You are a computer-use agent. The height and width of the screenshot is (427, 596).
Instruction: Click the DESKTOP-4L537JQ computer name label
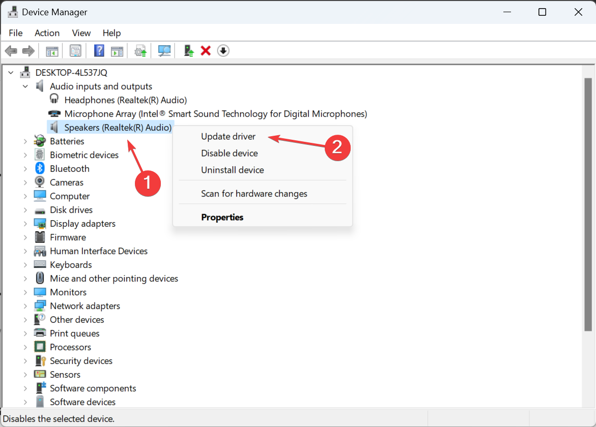(71, 73)
